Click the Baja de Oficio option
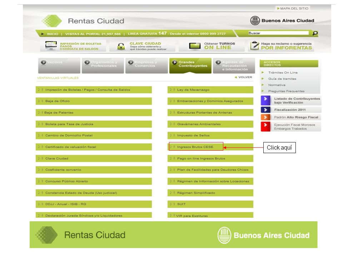This screenshot has height=257, width=343. click(94, 101)
